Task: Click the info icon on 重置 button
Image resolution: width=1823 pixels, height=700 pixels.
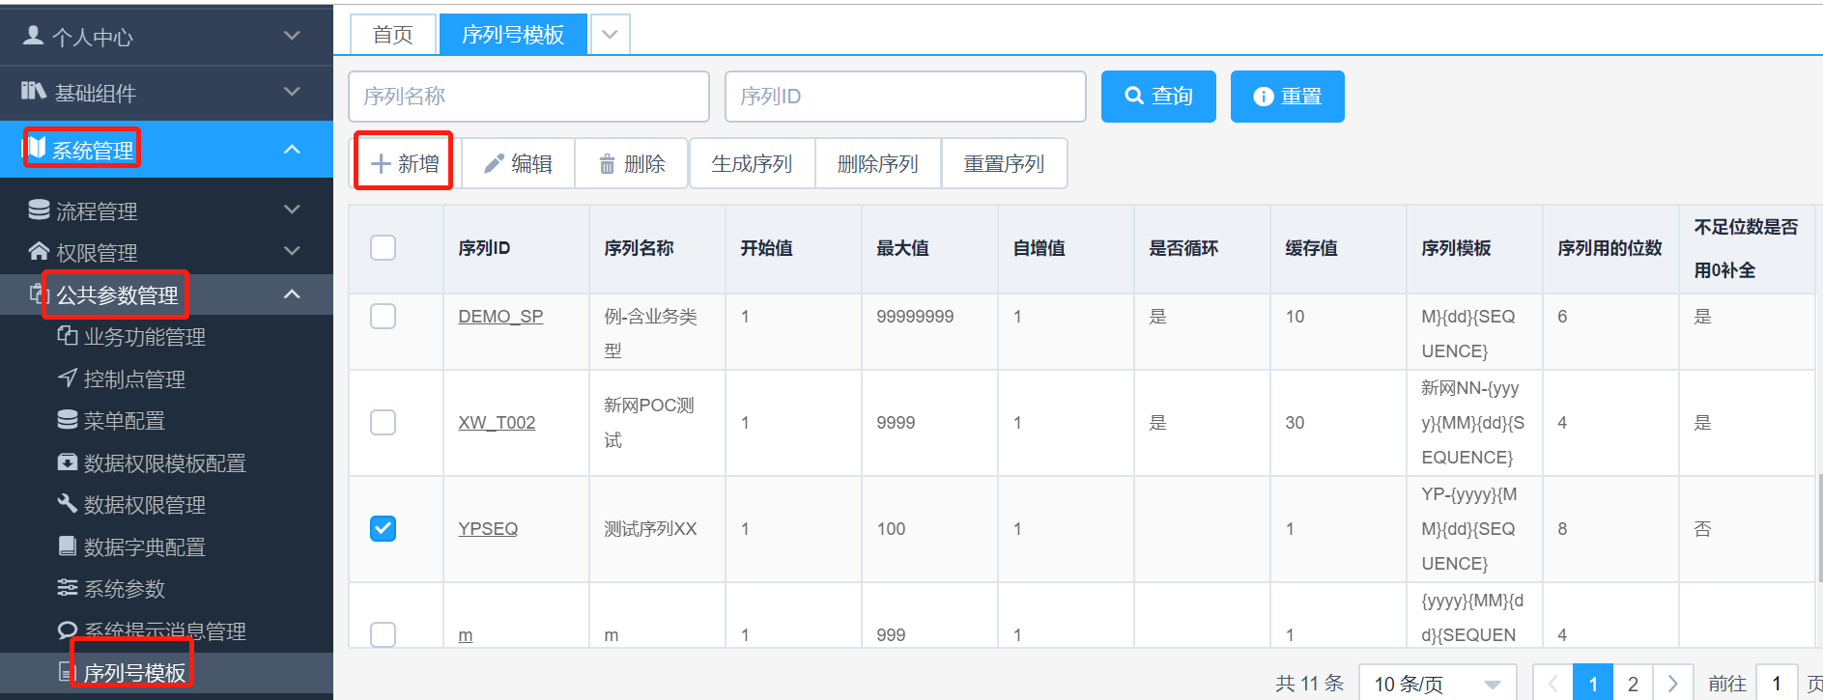Action: [x=1263, y=97]
